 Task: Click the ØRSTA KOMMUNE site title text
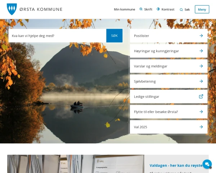tap(41, 9)
